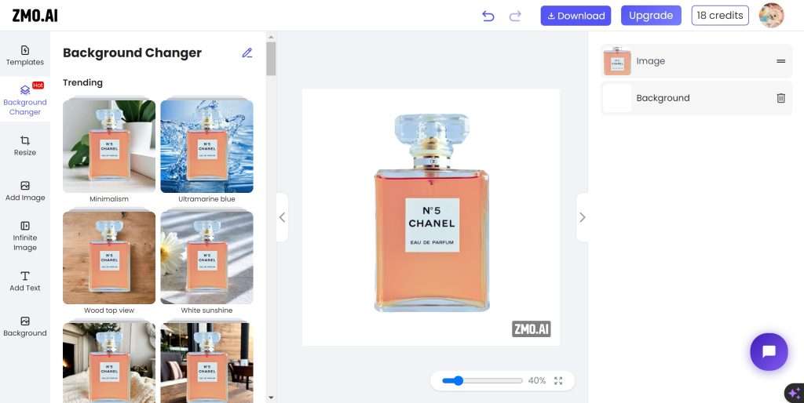This screenshot has width=804, height=403.
Task: Undo the last action
Action: pos(488,16)
